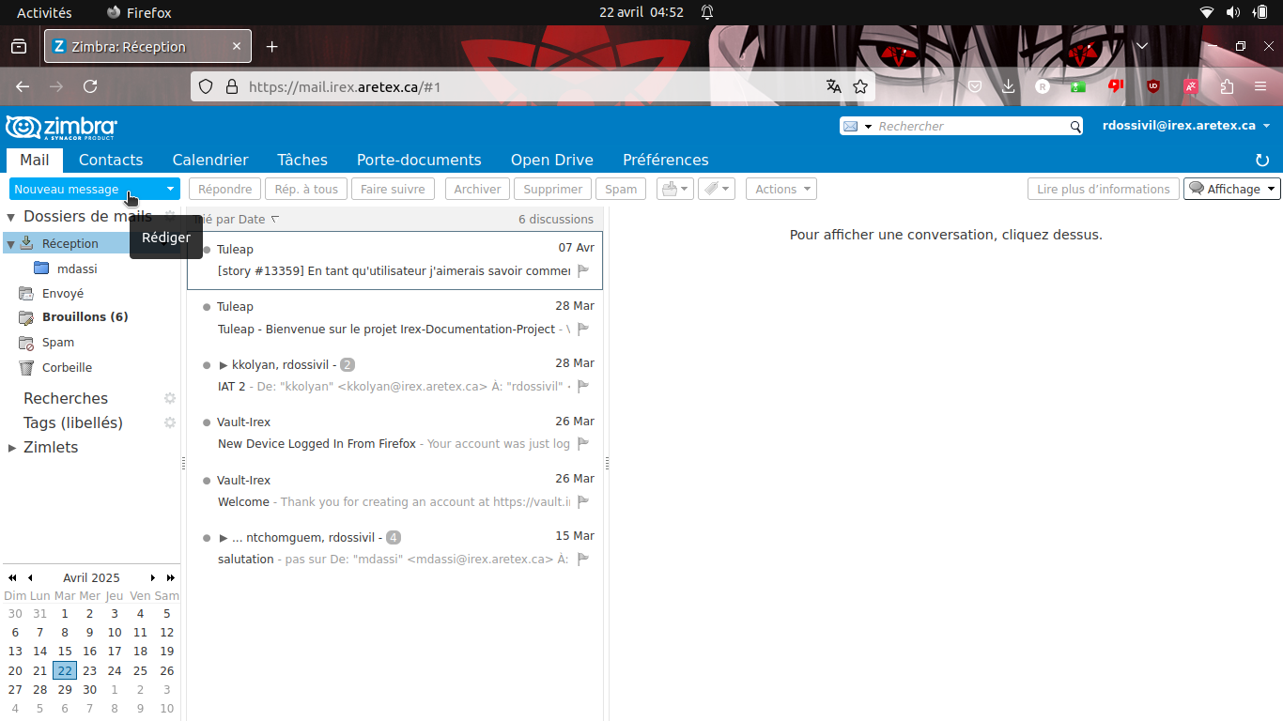Open the Préférences tab
The height and width of the screenshot is (721, 1283).
click(666, 160)
